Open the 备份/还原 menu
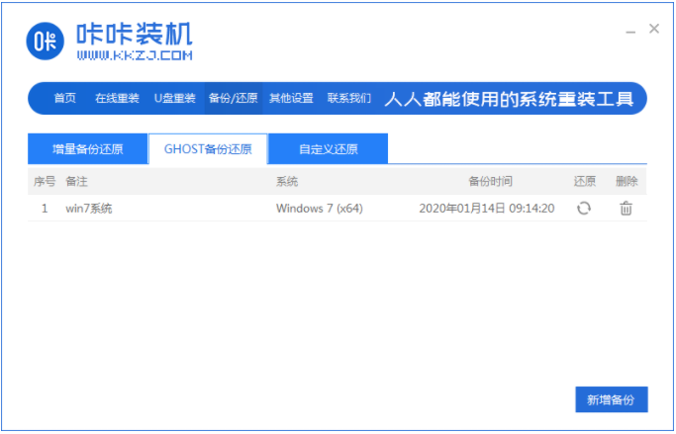Image resolution: width=676 pixels, height=434 pixels. pos(234,98)
